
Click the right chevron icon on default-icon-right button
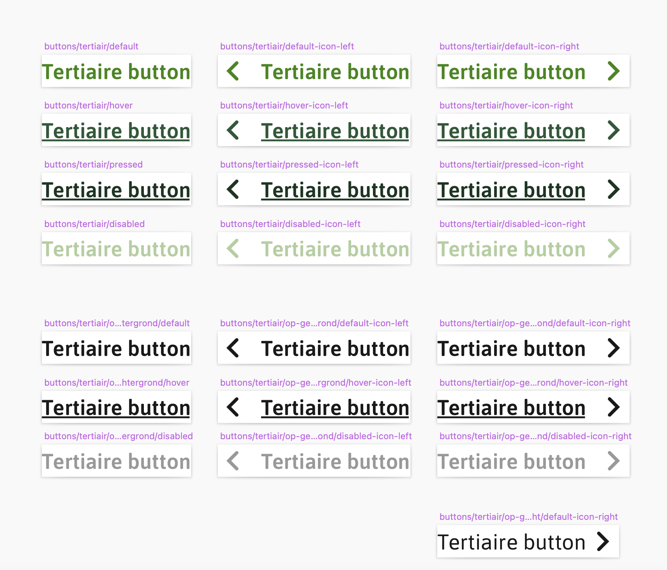pyautogui.click(x=614, y=71)
